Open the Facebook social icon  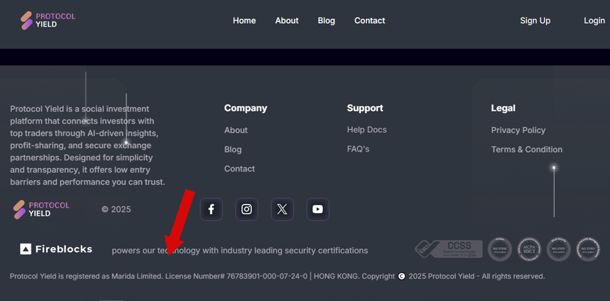211,209
